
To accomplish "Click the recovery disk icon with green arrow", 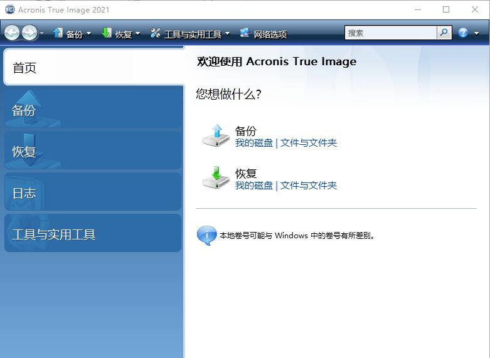I will coord(216,177).
